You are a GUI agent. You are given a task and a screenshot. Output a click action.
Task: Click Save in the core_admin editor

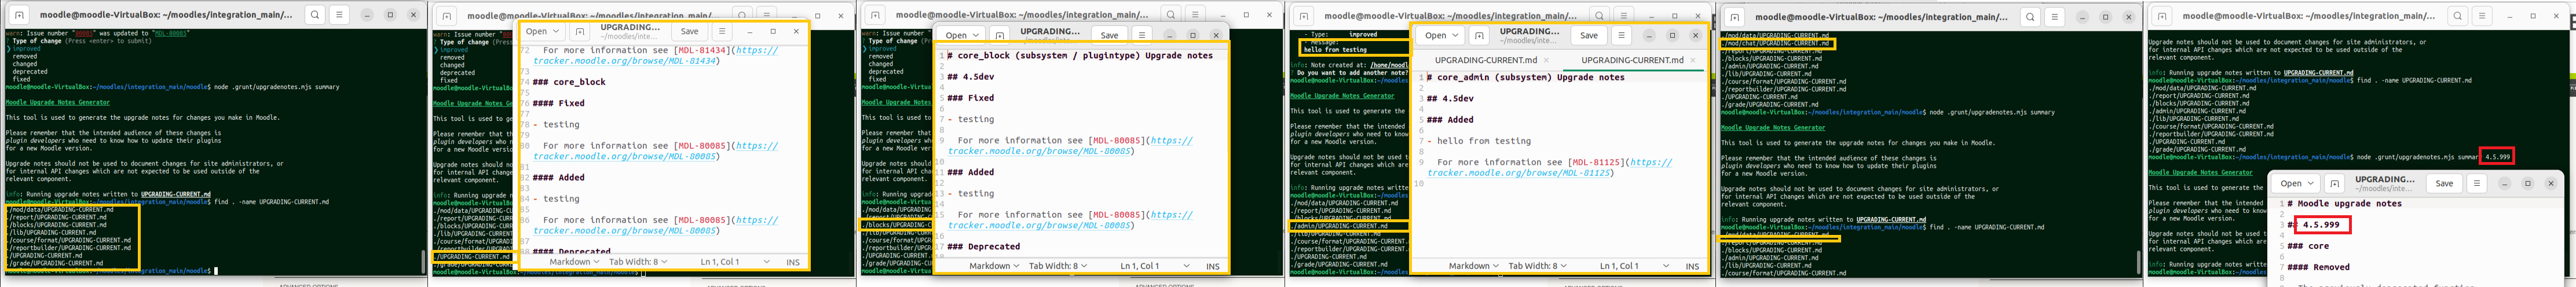pyautogui.click(x=1588, y=35)
